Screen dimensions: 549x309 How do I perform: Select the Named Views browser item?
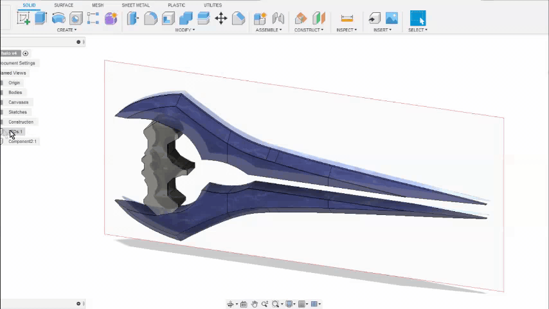[x=14, y=73]
